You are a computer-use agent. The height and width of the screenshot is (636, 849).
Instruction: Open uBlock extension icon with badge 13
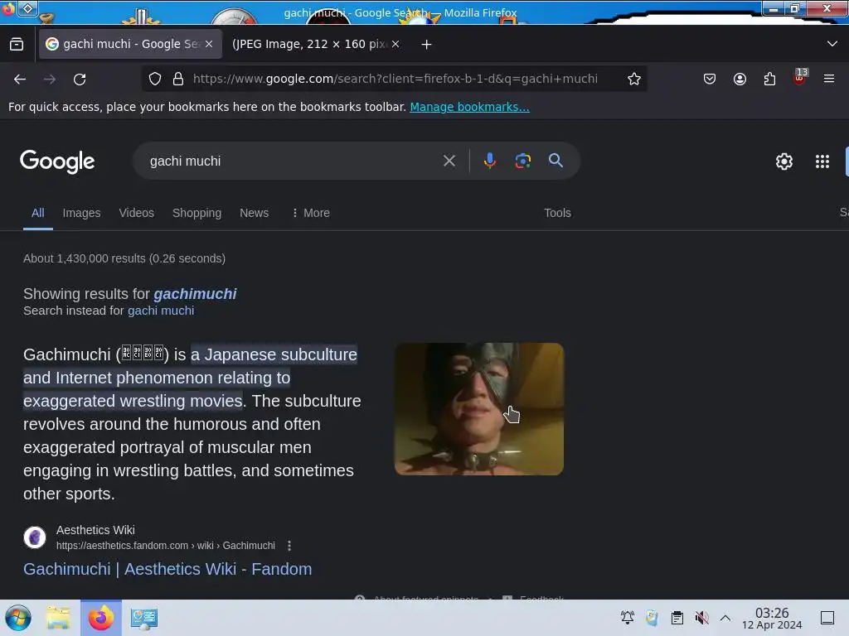pyautogui.click(x=800, y=77)
